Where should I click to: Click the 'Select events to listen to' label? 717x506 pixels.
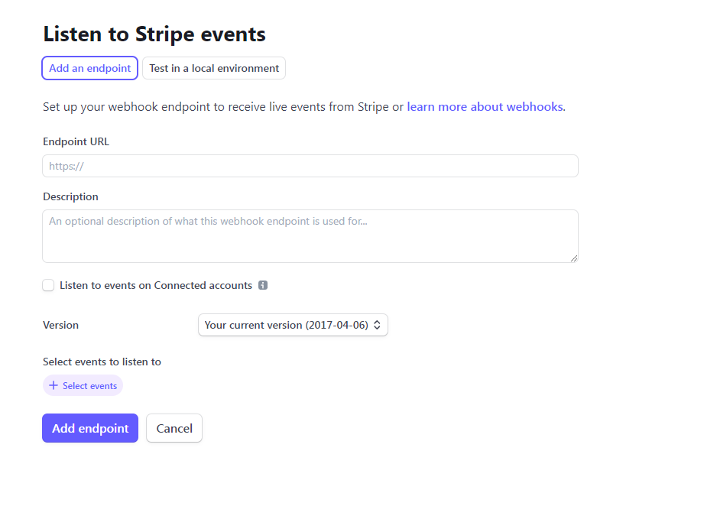click(x=102, y=362)
